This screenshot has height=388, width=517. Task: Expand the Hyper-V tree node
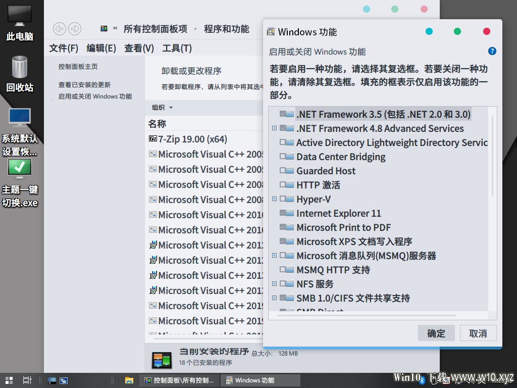coord(274,199)
